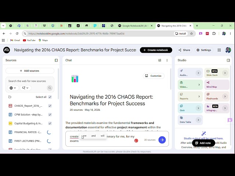Open CPM Solution document source icon
This screenshot has width=235, height=176.
click(x=10, y=115)
